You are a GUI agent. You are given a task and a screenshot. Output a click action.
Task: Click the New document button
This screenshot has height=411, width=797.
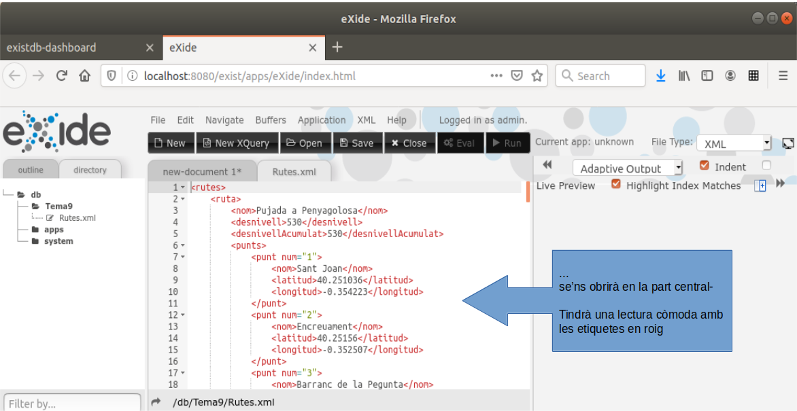click(171, 143)
